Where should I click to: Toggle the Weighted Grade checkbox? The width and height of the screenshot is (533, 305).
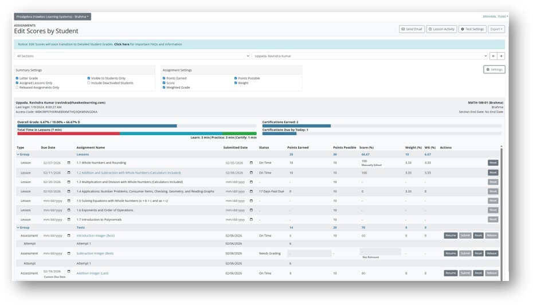(x=164, y=88)
